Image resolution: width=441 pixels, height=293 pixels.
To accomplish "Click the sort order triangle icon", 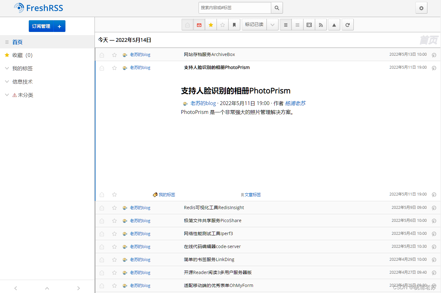I will [334, 25].
